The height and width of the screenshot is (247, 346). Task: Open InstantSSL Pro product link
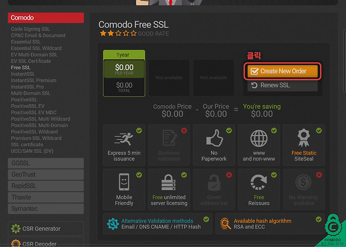27,86
